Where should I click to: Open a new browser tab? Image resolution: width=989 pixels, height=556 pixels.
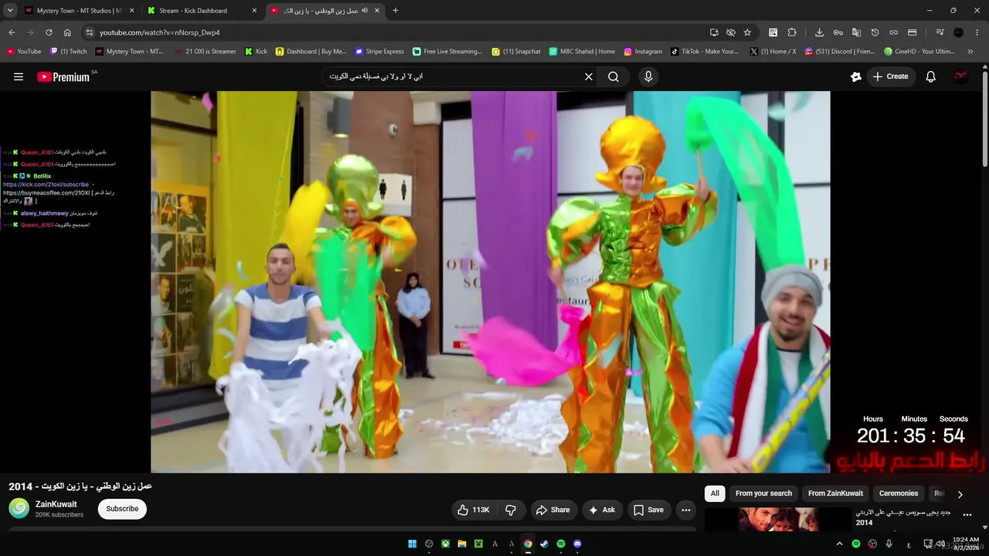pyautogui.click(x=396, y=11)
